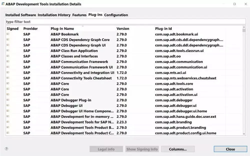Click the ADT application icon in the title bar
250x156 pixels.
point(3,4)
